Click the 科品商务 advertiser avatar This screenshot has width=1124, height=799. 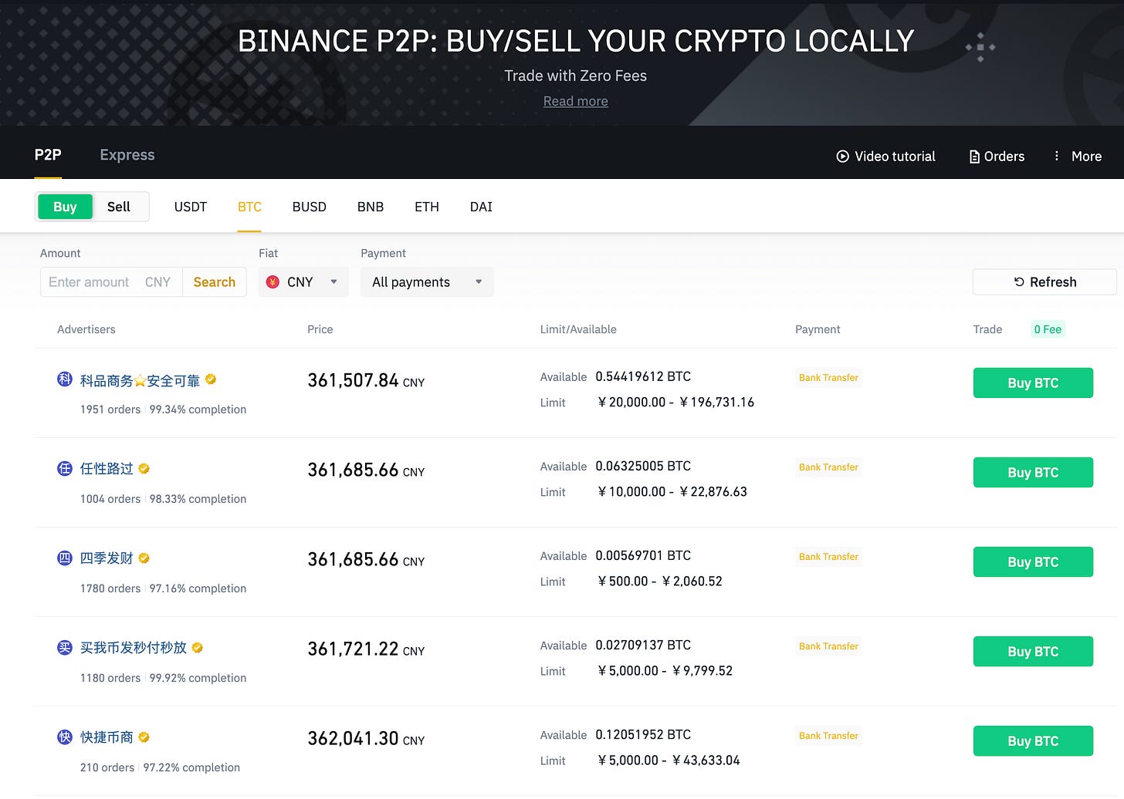point(65,379)
